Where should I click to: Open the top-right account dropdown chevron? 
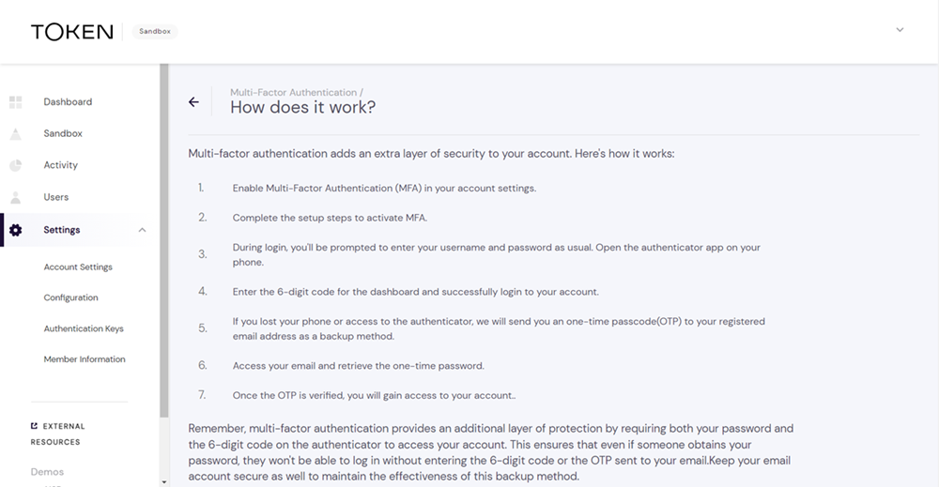(900, 30)
